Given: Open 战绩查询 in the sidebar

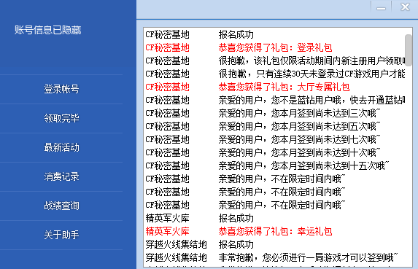Looking at the screenshot, I should click(61, 206).
